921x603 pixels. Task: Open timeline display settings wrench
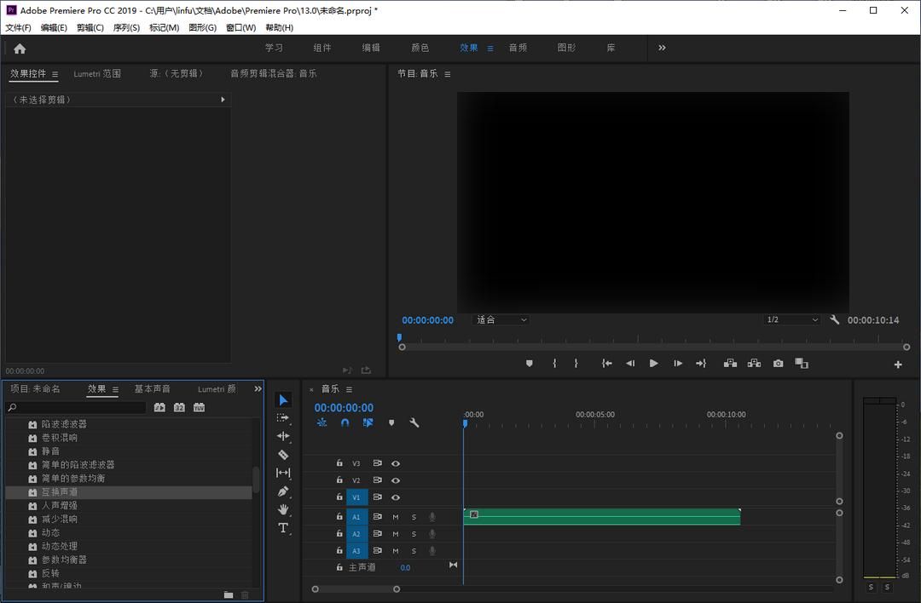(414, 422)
